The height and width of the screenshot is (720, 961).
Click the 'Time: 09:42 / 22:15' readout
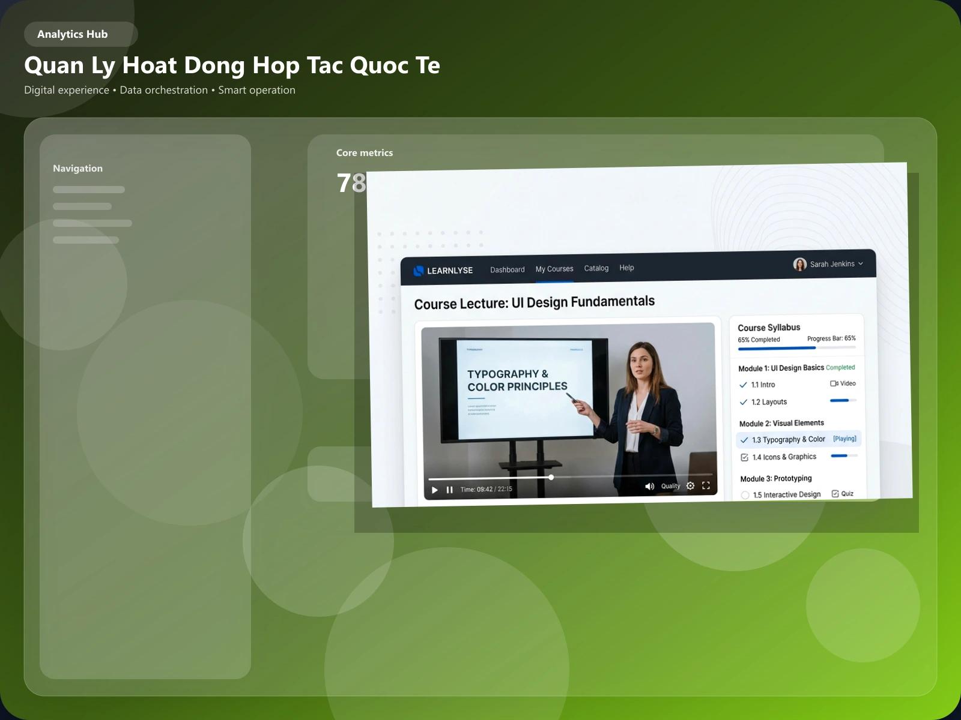point(487,489)
